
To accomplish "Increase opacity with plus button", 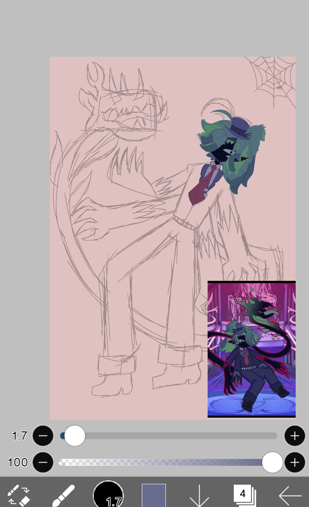I will click(x=294, y=462).
